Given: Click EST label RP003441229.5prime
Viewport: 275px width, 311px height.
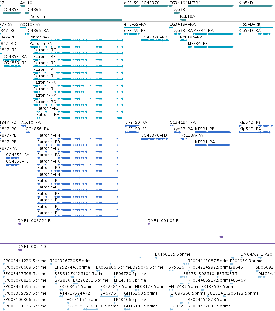Looking at the screenshot, I should tap(25, 261).
